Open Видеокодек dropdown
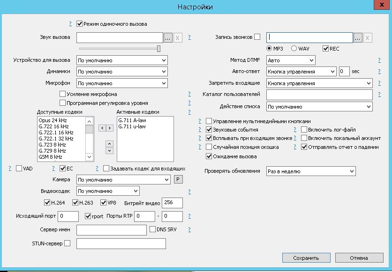Screen dimensions: 392x272 pos(108,191)
